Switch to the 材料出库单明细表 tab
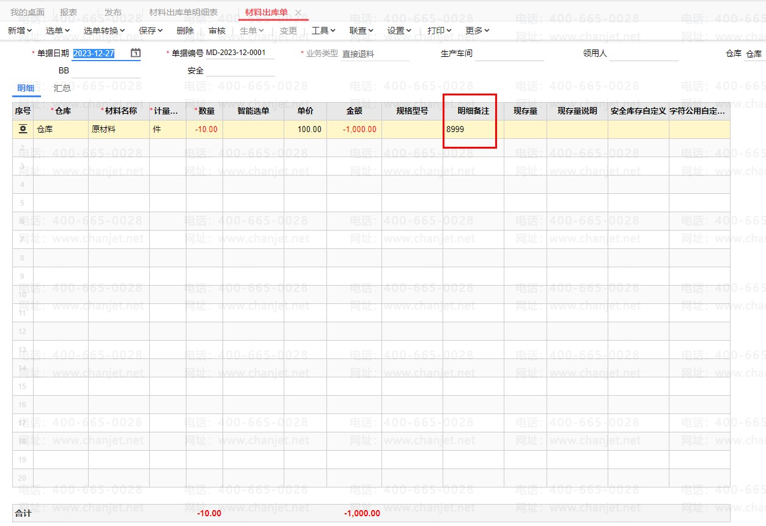 pyautogui.click(x=183, y=12)
